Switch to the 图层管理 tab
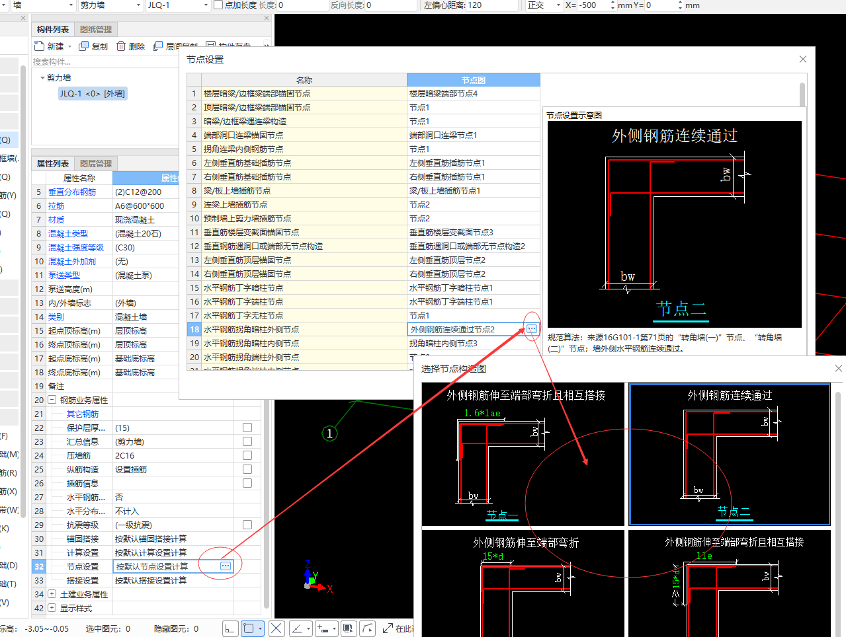 coord(96,163)
